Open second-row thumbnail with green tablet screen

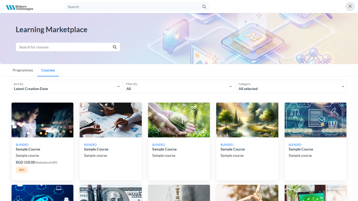point(316,193)
